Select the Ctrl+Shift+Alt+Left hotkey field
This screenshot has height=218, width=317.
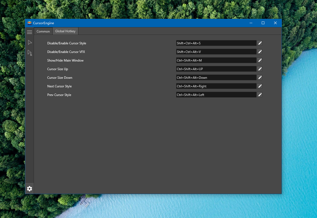[x=216, y=95]
